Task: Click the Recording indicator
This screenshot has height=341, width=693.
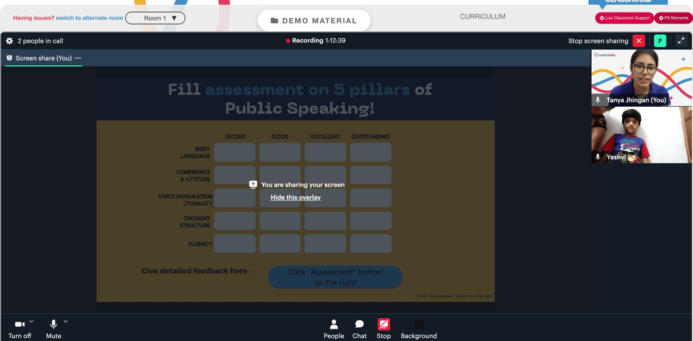Action: coord(315,40)
